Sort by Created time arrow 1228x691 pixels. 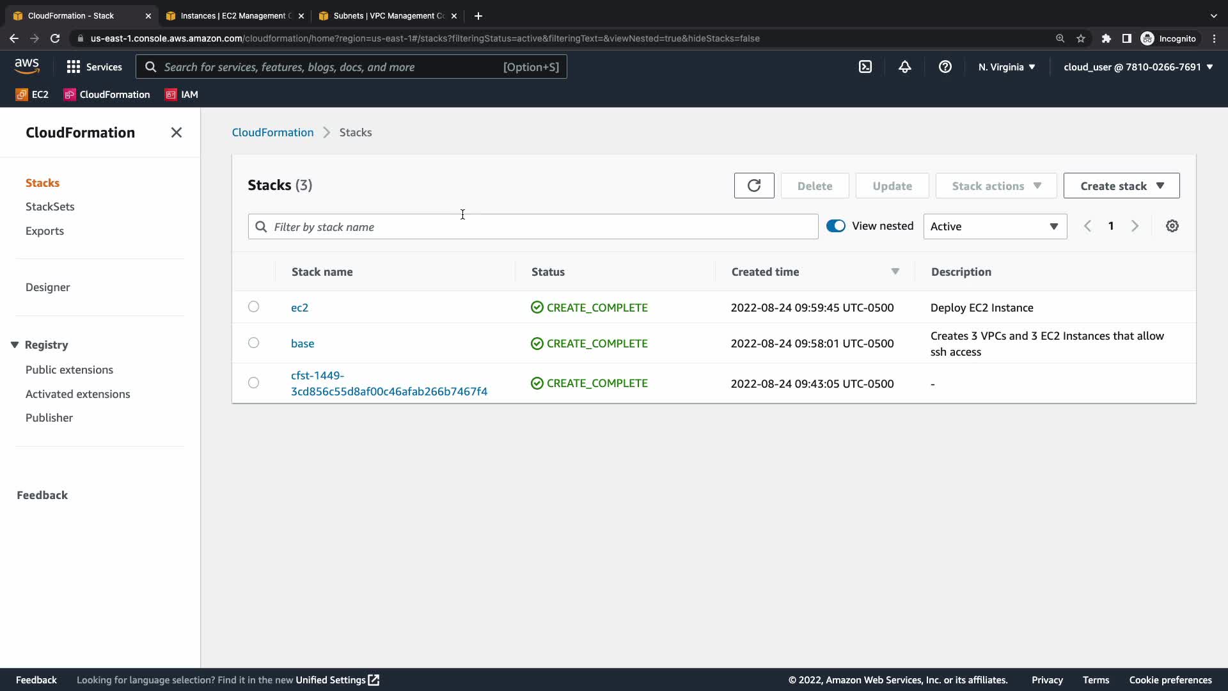(x=895, y=271)
